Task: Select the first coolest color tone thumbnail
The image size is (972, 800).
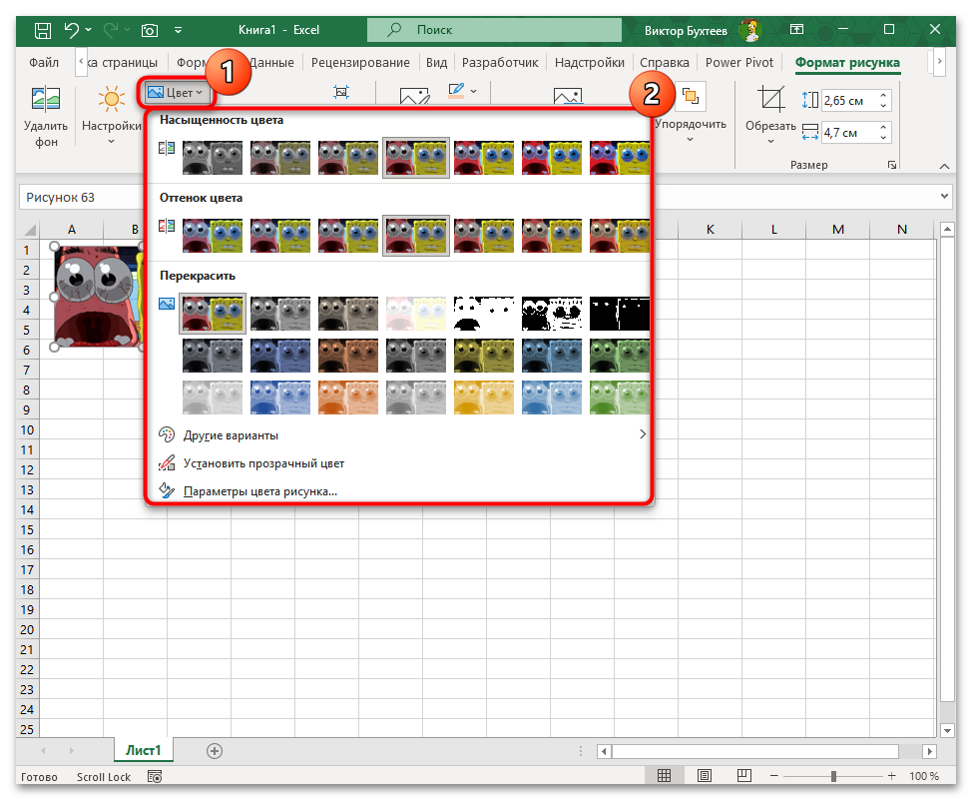Action: pyautogui.click(x=213, y=236)
